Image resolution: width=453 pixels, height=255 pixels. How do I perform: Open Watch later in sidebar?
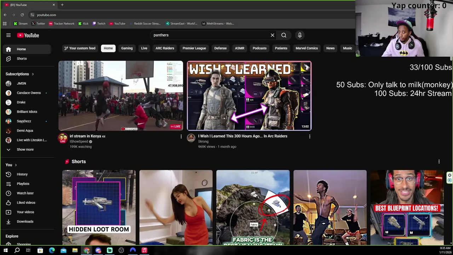point(27,193)
